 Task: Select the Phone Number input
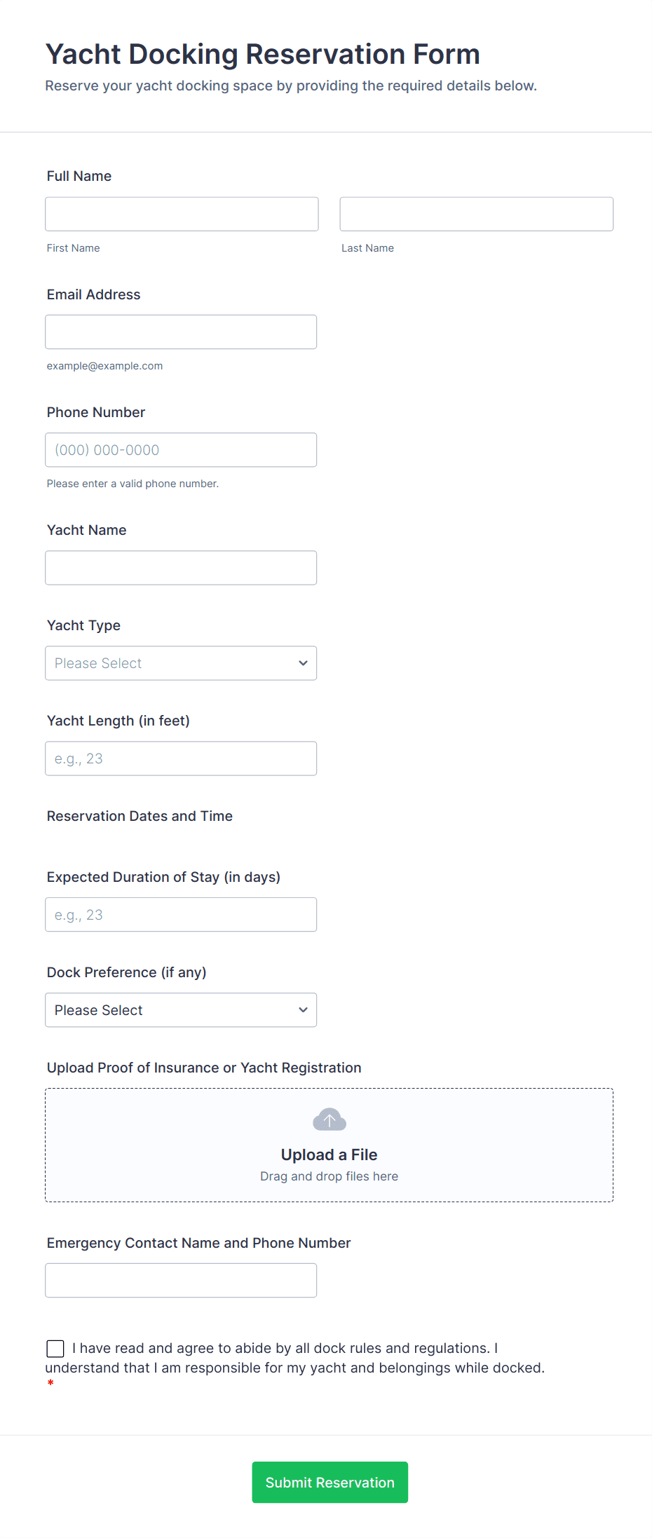(180, 450)
